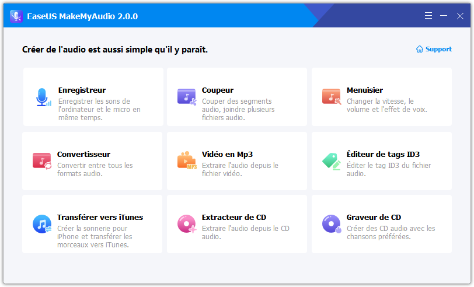
Task: Launch the Convertisseur title label
Action: click(83, 154)
